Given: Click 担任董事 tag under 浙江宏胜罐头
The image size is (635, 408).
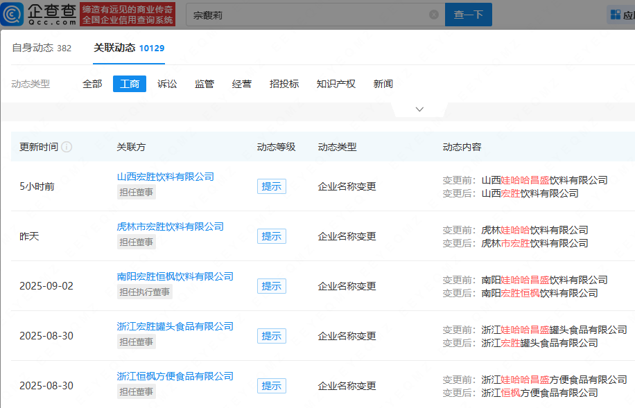Looking at the screenshot, I should point(136,342).
